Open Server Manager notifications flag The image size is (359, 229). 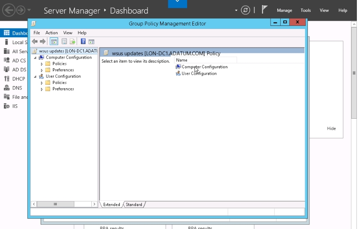[265, 9]
